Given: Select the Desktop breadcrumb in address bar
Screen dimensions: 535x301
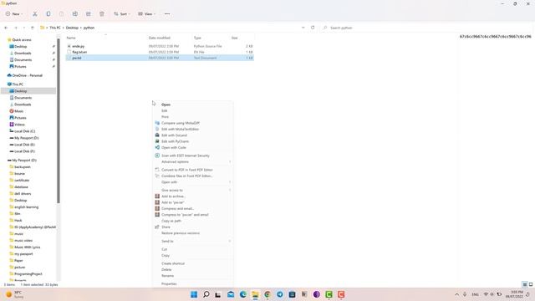Looking at the screenshot, I should [72, 28].
